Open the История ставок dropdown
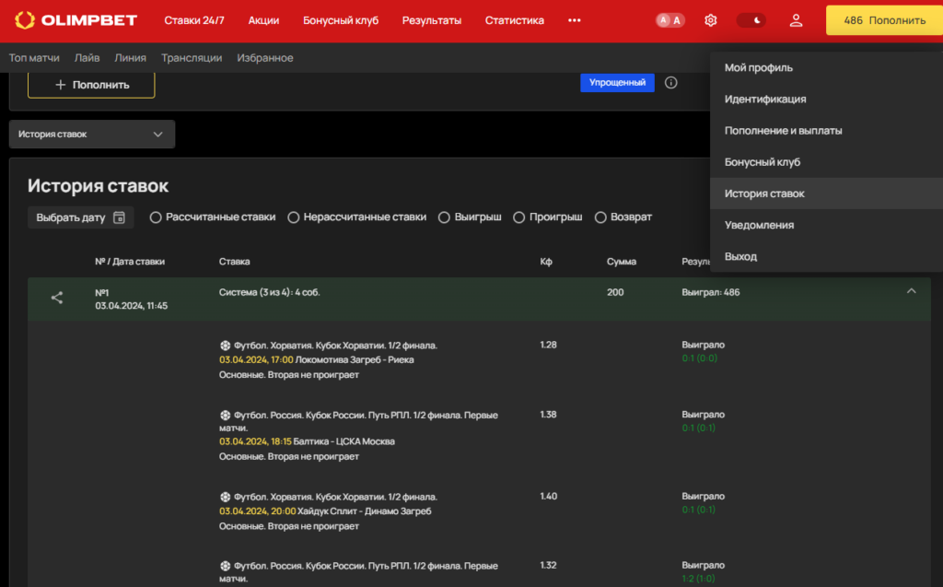The width and height of the screenshot is (943, 587). tap(92, 135)
